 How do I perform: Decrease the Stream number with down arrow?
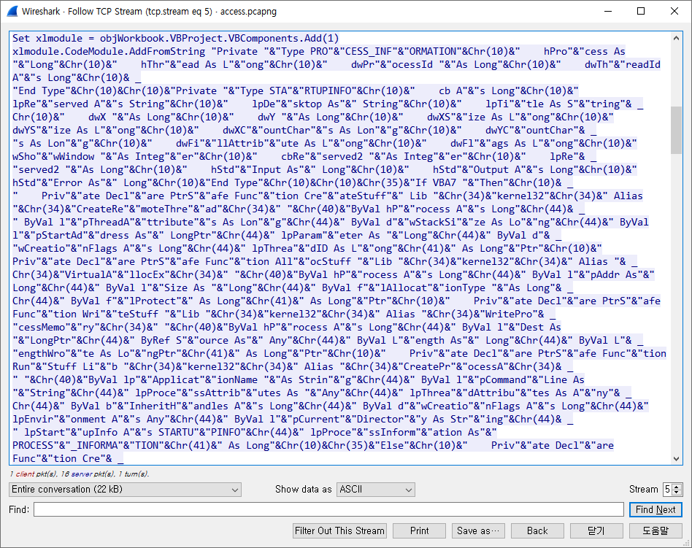pyautogui.click(x=677, y=493)
